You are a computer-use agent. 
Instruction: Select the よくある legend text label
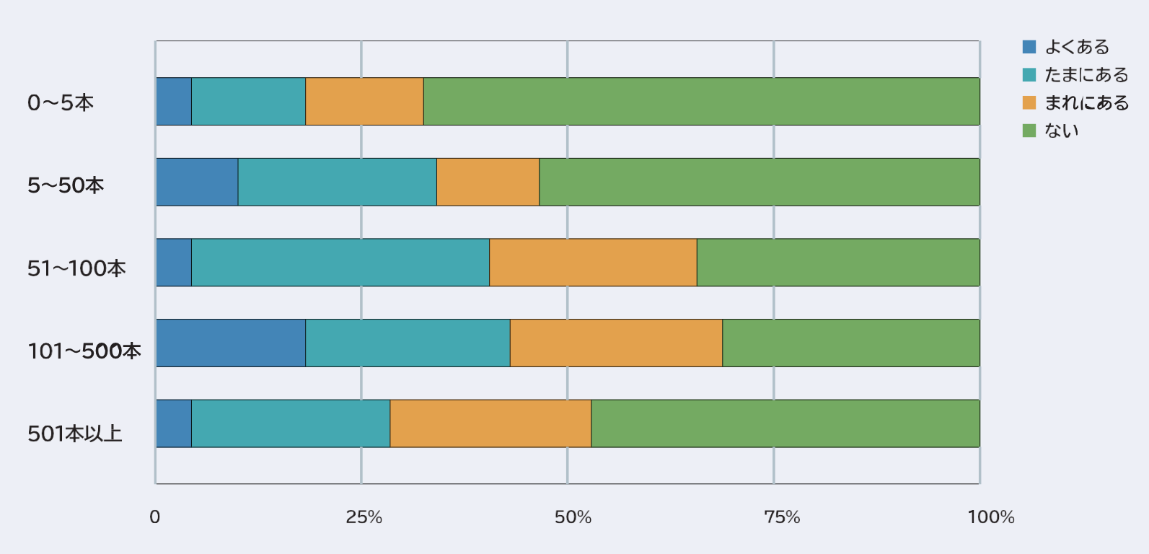tap(1077, 48)
